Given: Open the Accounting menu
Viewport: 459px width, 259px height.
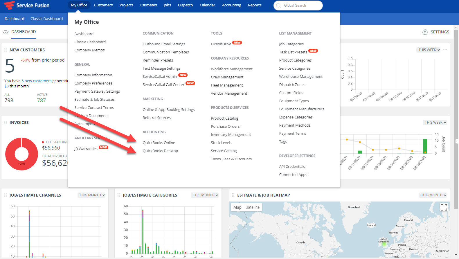Looking at the screenshot, I should (x=231, y=5).
